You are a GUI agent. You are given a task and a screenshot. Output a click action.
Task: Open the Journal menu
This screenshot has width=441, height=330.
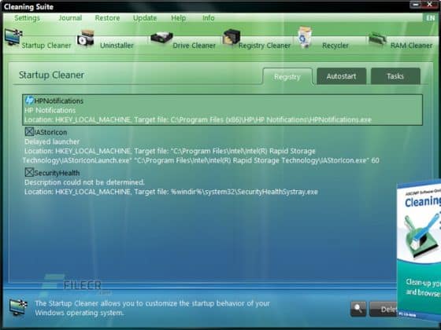[70, 18]
